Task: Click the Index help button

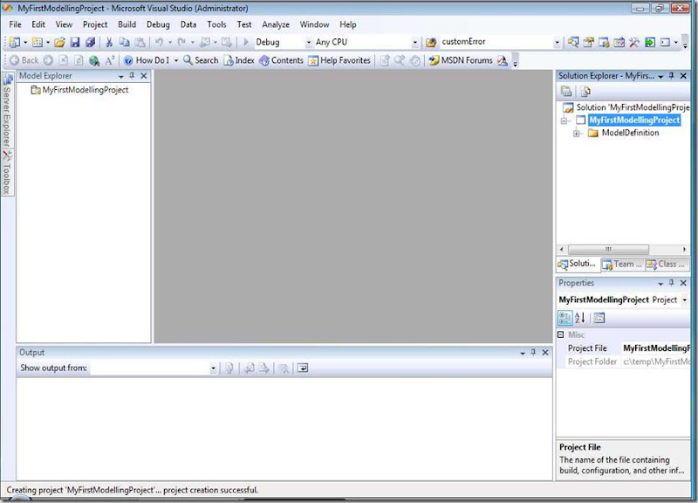Action: coord(239,60)
